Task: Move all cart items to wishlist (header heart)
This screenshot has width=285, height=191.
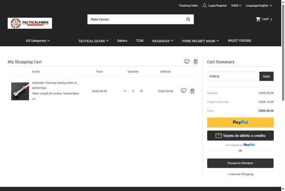Action: click(x=187, y=62)
